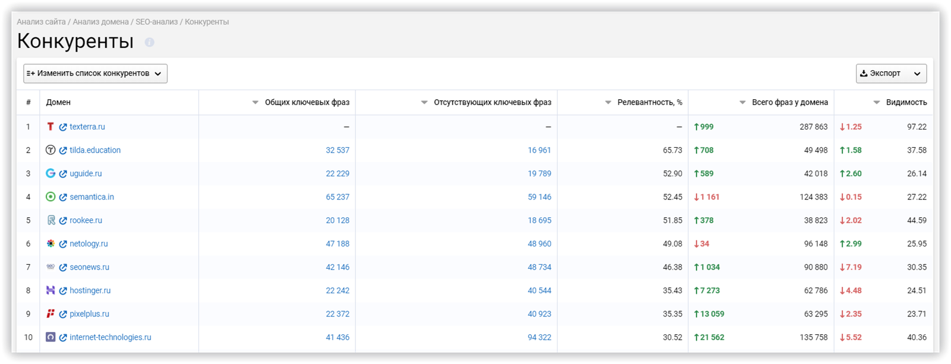Screen dimensions: 951x364
Task: Open external link icon for hostinger.ru
Action: [63, 291]
